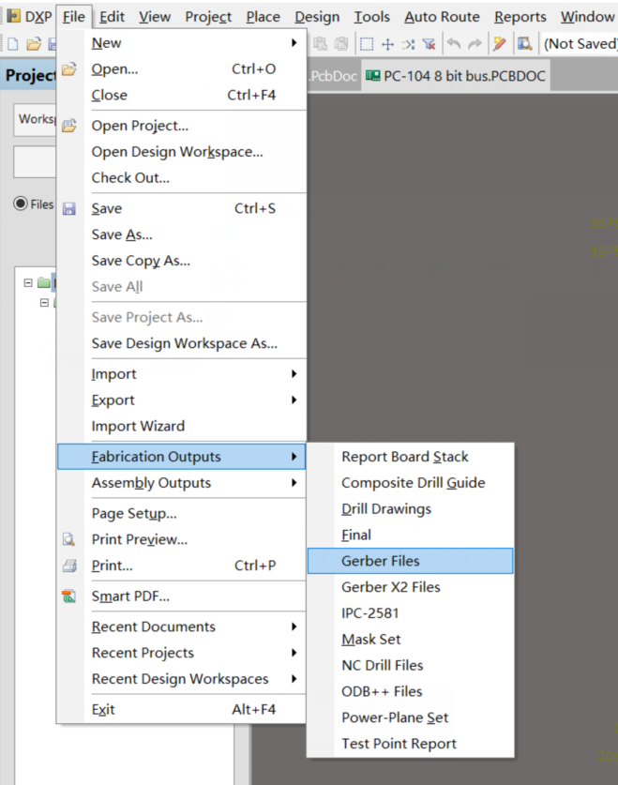Select the Files radio button
618x785 pixels.
point(21,204)
